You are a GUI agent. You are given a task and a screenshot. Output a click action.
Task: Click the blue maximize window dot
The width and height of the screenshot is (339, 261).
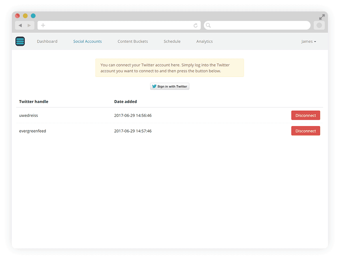point(33,16)
